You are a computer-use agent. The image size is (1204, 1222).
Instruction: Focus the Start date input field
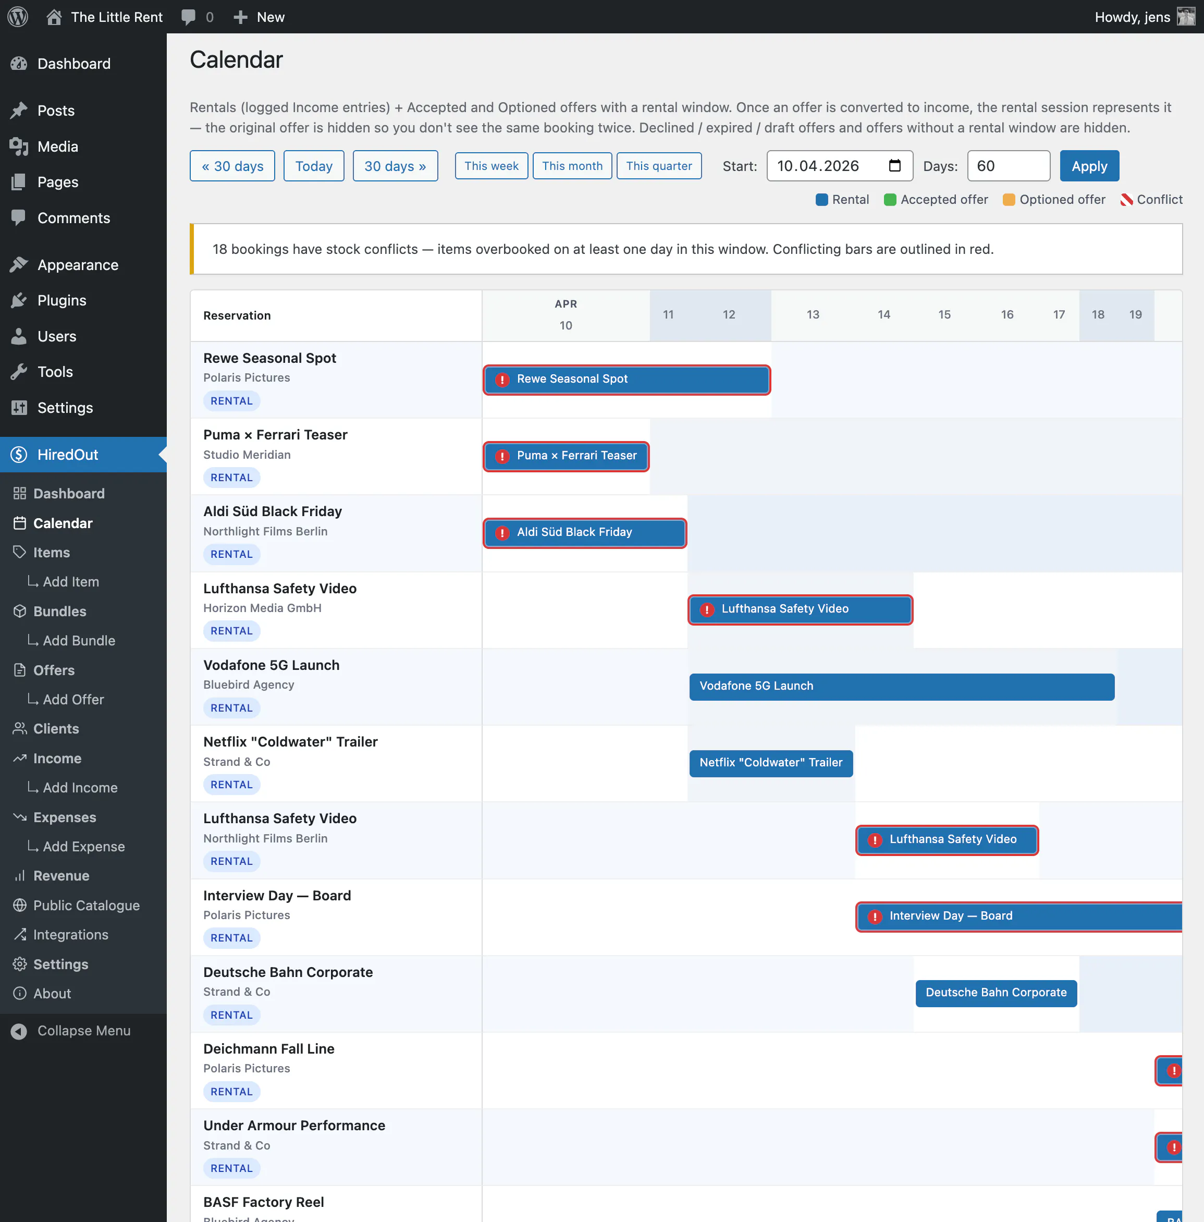840,166
